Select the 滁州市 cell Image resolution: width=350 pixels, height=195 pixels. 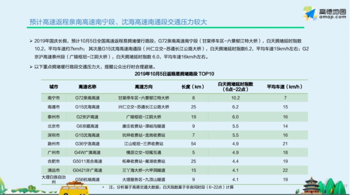[x=54, y=144]
